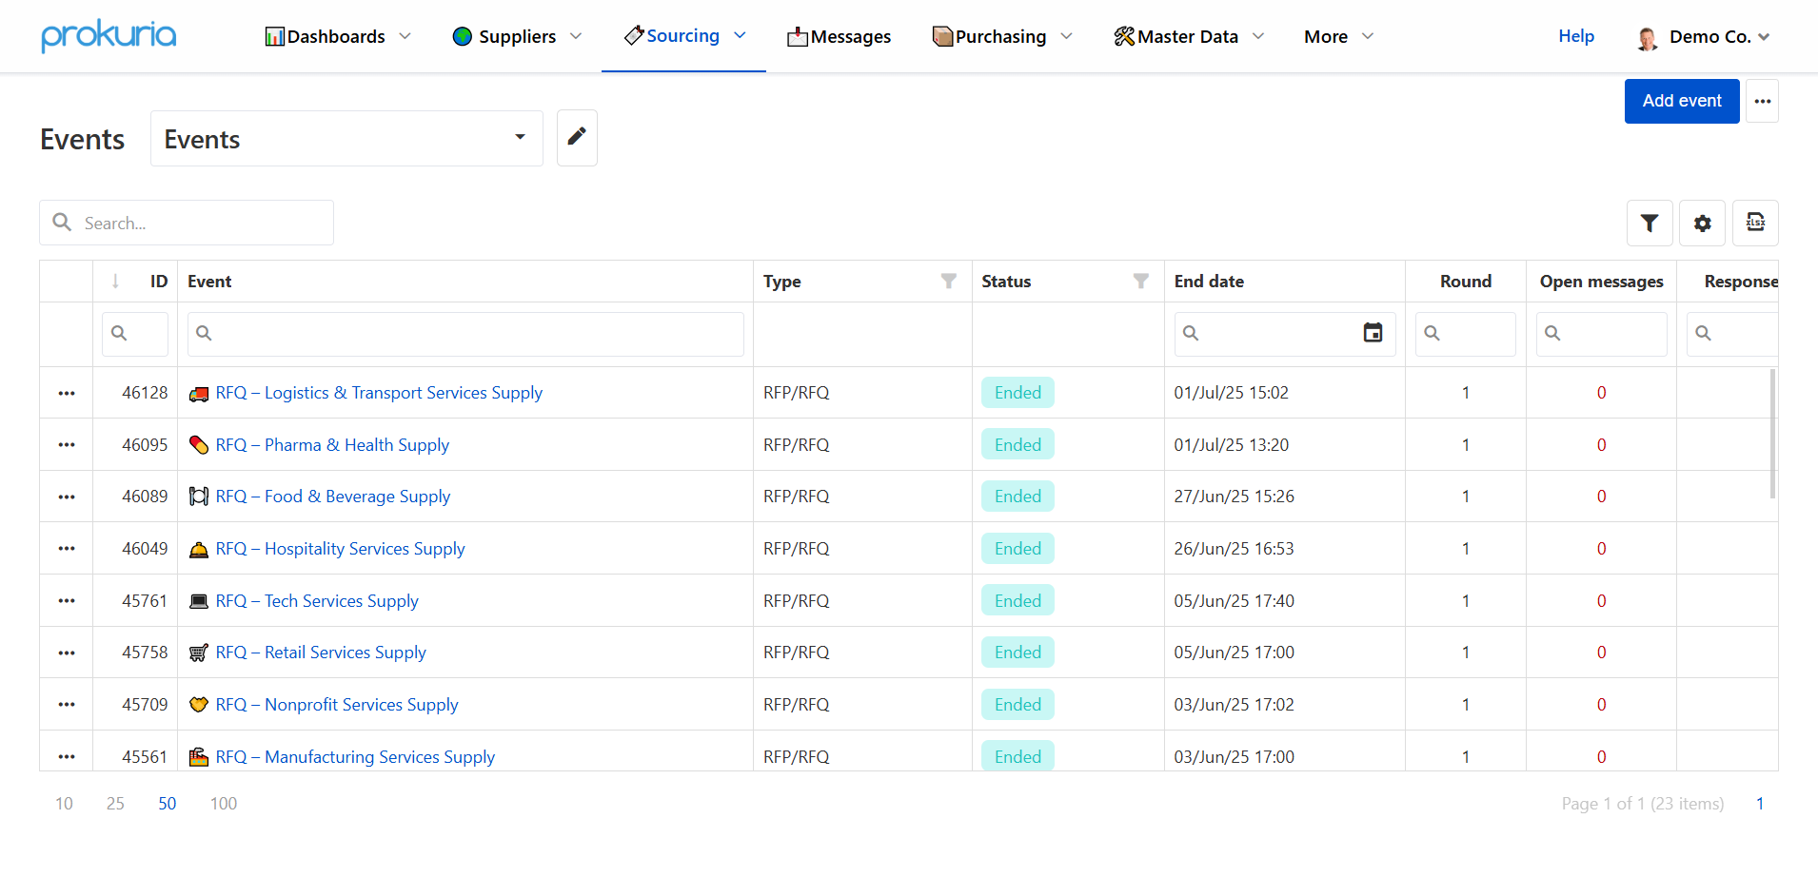Export table to XLSX file
Image resolution: width=1818 pixels, height=877 pixels.
pyautogui.click(x=1755, y=223)
